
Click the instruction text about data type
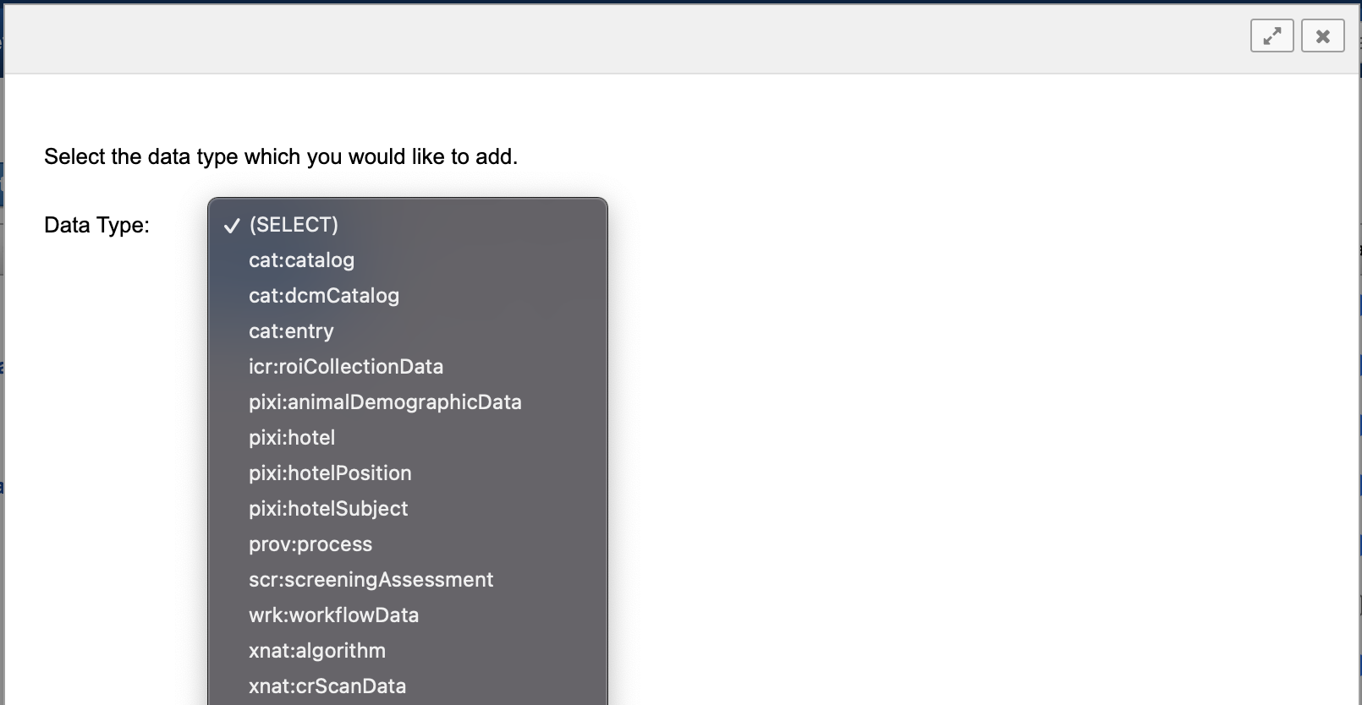[281, 157]
